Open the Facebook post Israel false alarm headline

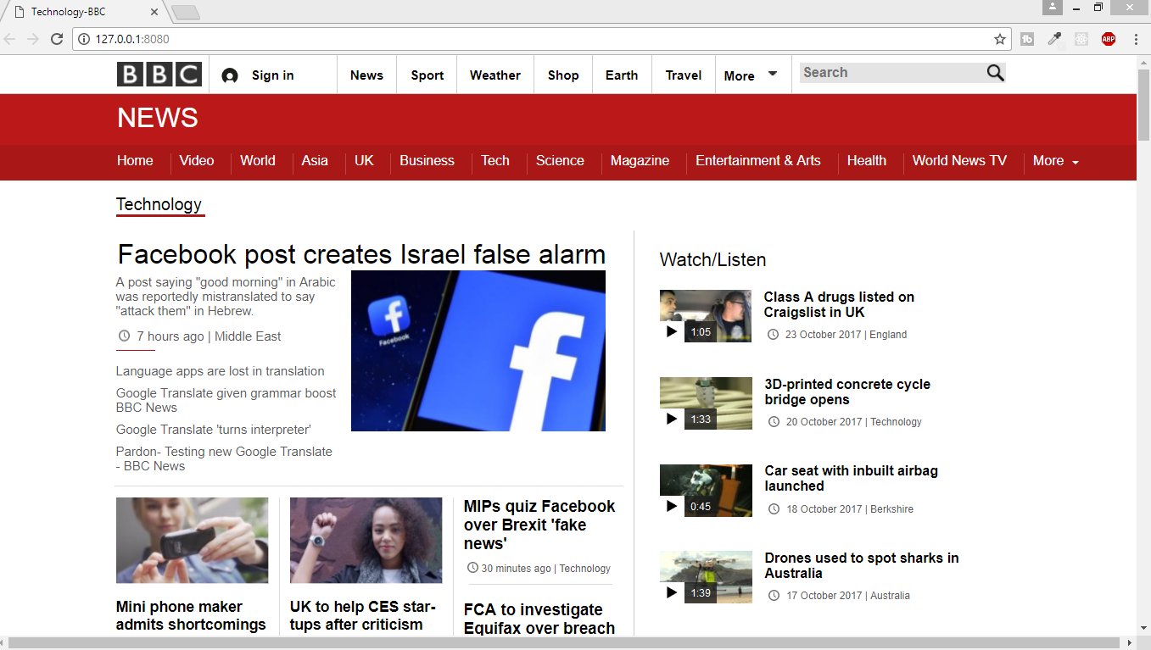[x=361, y=254]
